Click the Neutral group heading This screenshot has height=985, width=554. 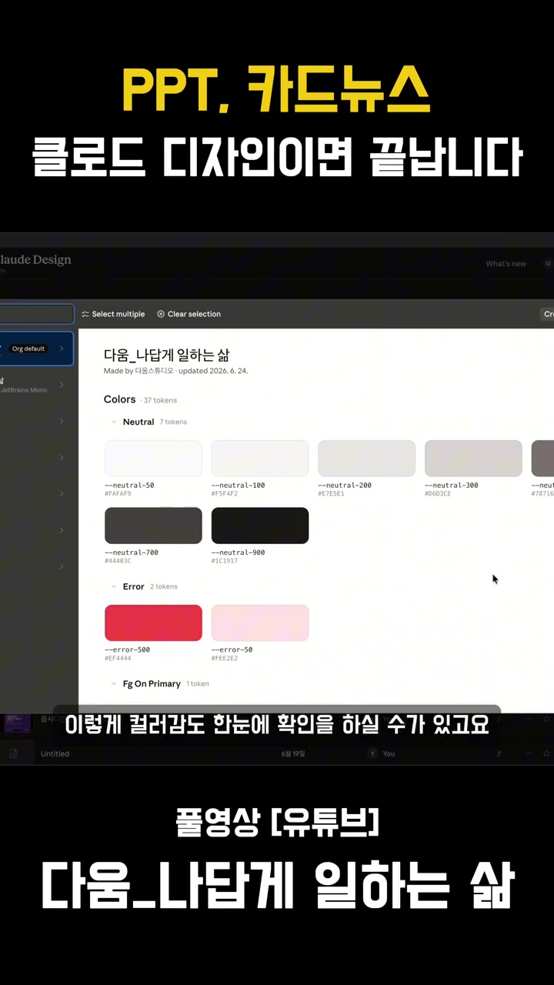click(138, 422)
